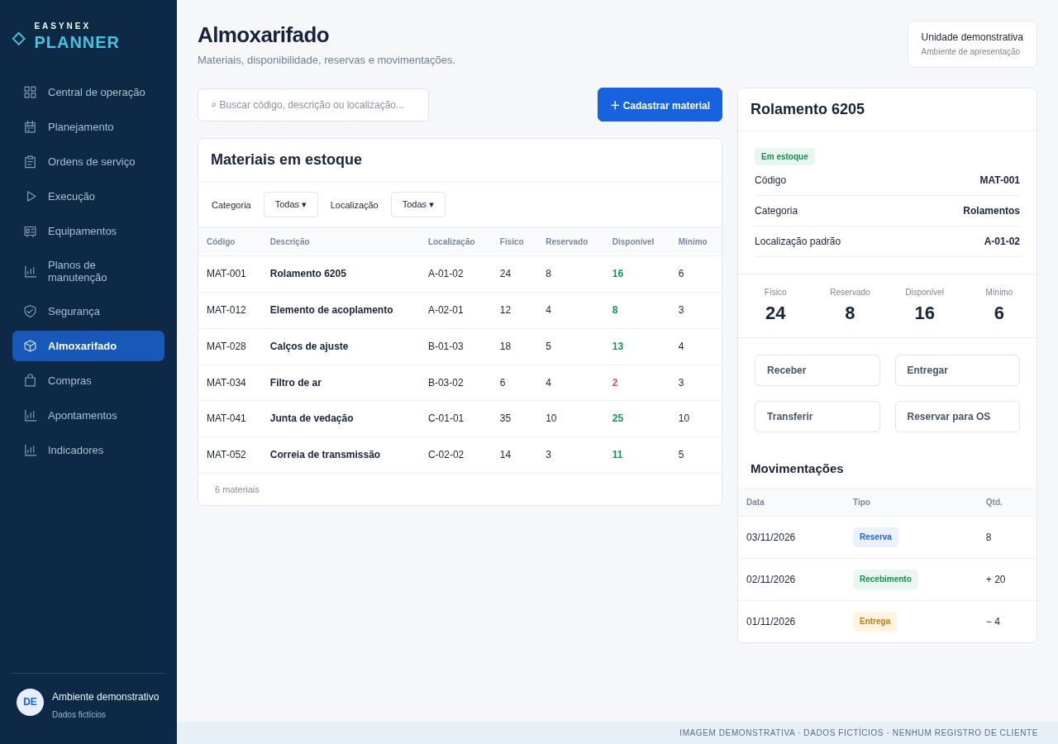The image size is (1058, 744).
Task: Go to Planejamento in the sidebar
Action: coord(88,126)
